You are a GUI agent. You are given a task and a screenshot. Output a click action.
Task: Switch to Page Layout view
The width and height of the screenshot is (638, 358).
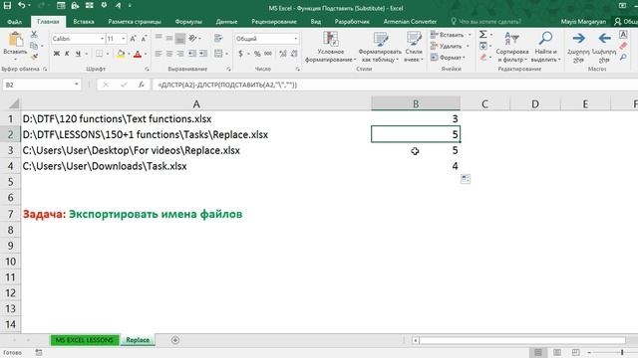(x=556, y=352)
